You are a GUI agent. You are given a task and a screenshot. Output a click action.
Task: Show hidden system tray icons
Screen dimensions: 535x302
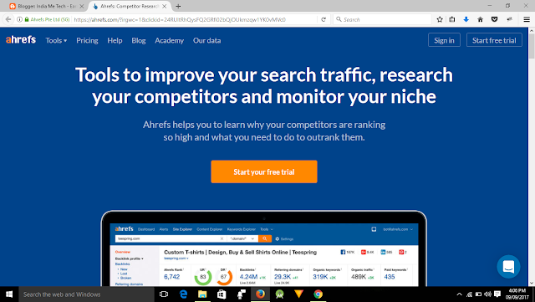point(459,294)
